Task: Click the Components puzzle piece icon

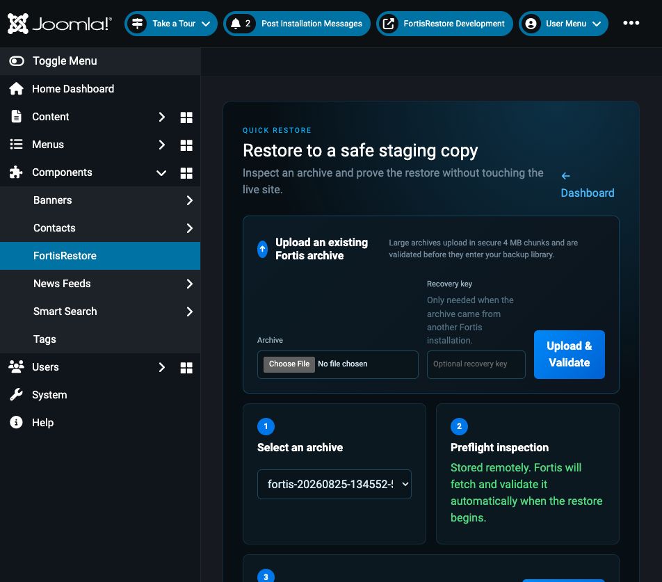Action: click(17, 172)
